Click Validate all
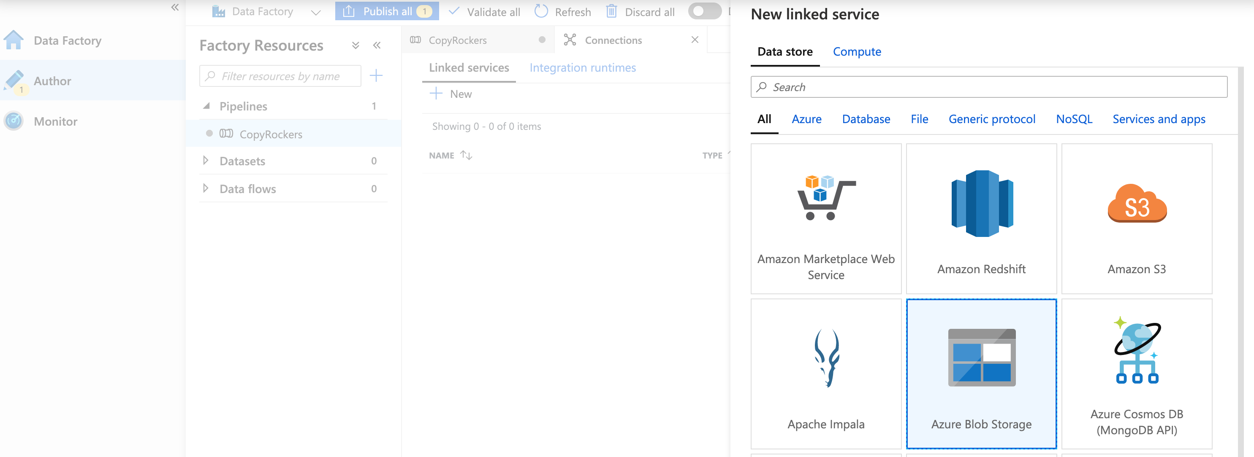Viewport: 1254px width, 457px height. coord(484,12)
